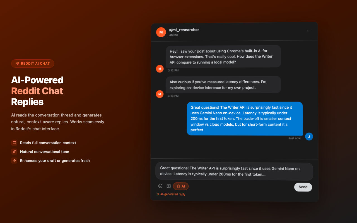This screenshot has height=223, width=357.
Task: Click the Online status label
Action: [173, 35]
